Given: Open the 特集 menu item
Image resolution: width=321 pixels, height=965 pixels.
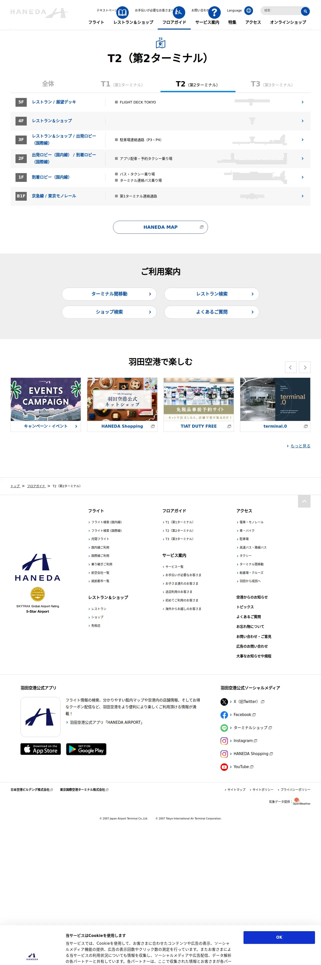Looking at the screenshot, I should point(232,23).
